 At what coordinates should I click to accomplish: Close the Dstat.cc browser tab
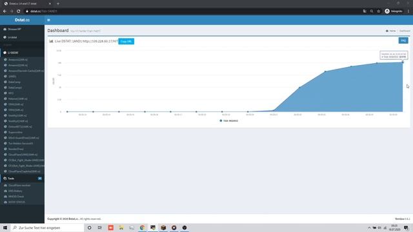50,4
